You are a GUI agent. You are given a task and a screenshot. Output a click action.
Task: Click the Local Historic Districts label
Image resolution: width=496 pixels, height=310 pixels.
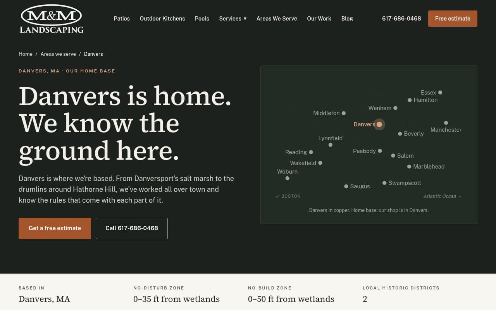tap(401, 288)
